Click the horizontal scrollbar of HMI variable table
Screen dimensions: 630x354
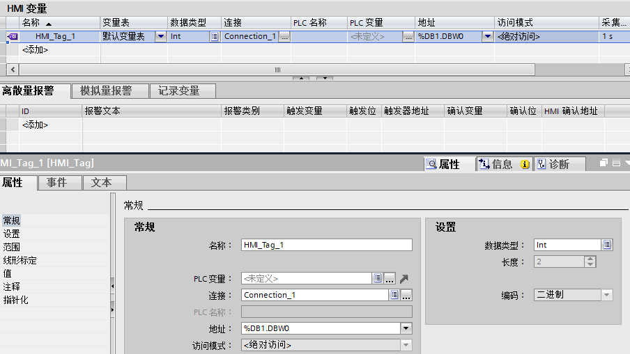pyautogui.click(x=277, y=70)
